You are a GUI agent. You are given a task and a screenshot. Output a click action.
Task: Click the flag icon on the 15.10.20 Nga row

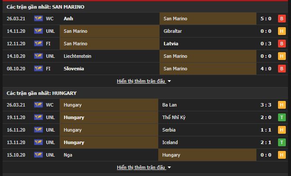(x=38, y=155)
